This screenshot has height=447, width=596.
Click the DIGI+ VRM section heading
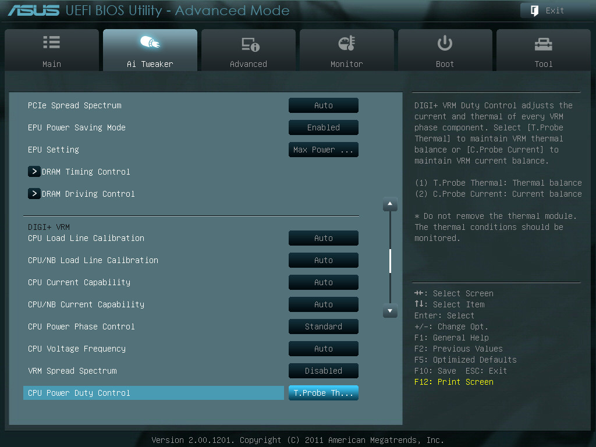49,227
